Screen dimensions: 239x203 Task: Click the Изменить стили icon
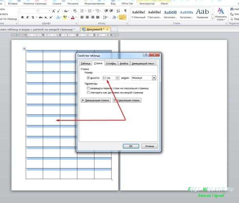(221, 14)
